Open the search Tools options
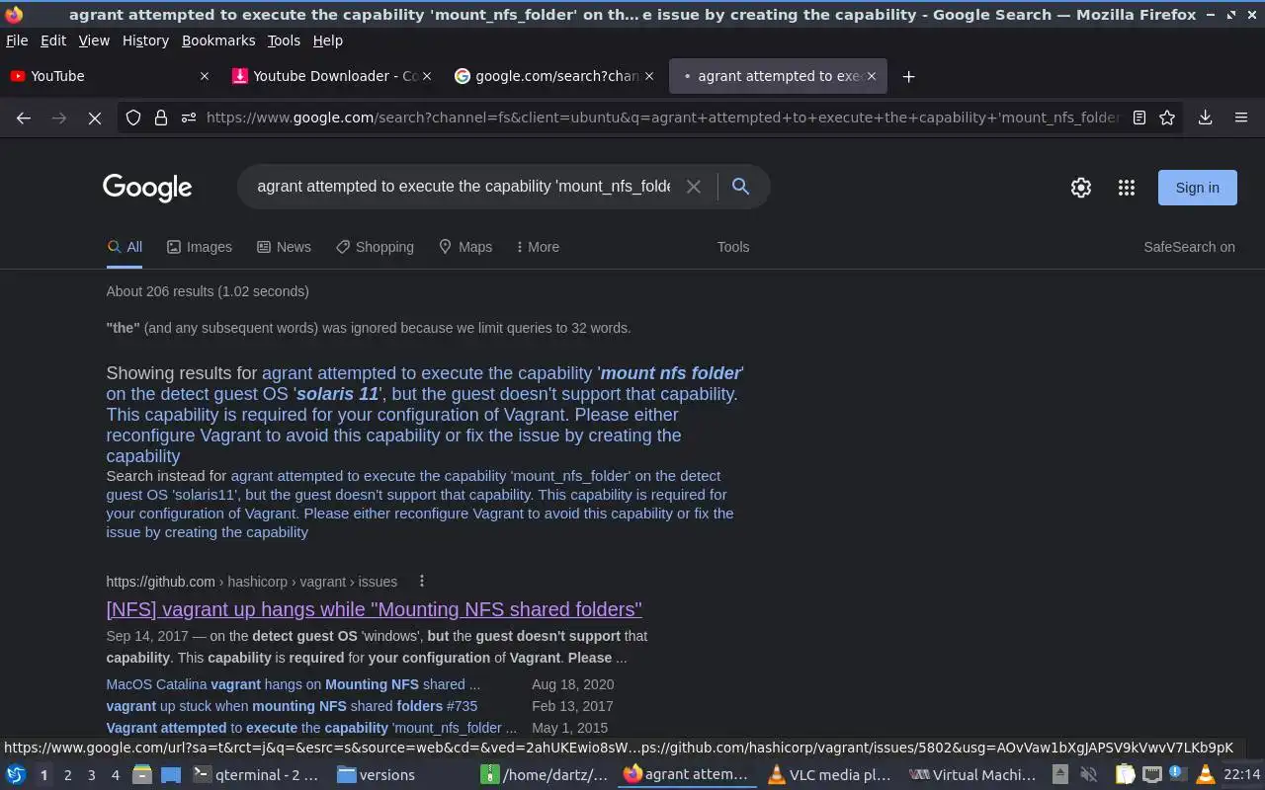 (x=733, y=247)
